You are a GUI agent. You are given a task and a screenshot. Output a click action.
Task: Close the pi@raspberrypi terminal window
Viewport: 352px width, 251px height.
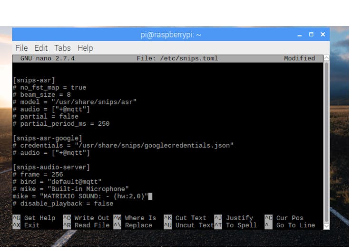pos(323,34)
